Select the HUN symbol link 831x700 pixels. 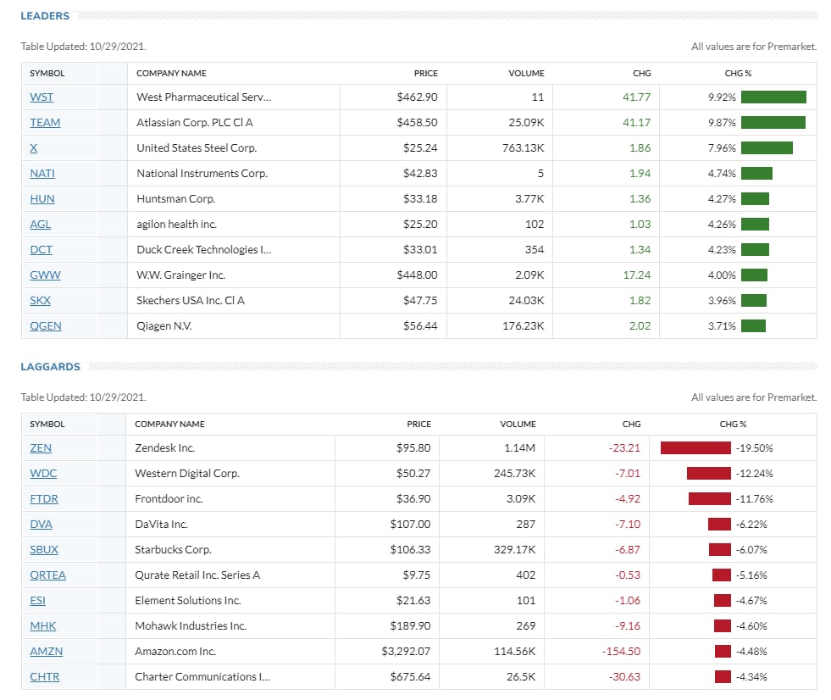point(42,199)
